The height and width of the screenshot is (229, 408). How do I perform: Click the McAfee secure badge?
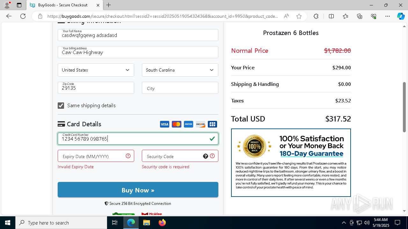click(x=152, y=214)
